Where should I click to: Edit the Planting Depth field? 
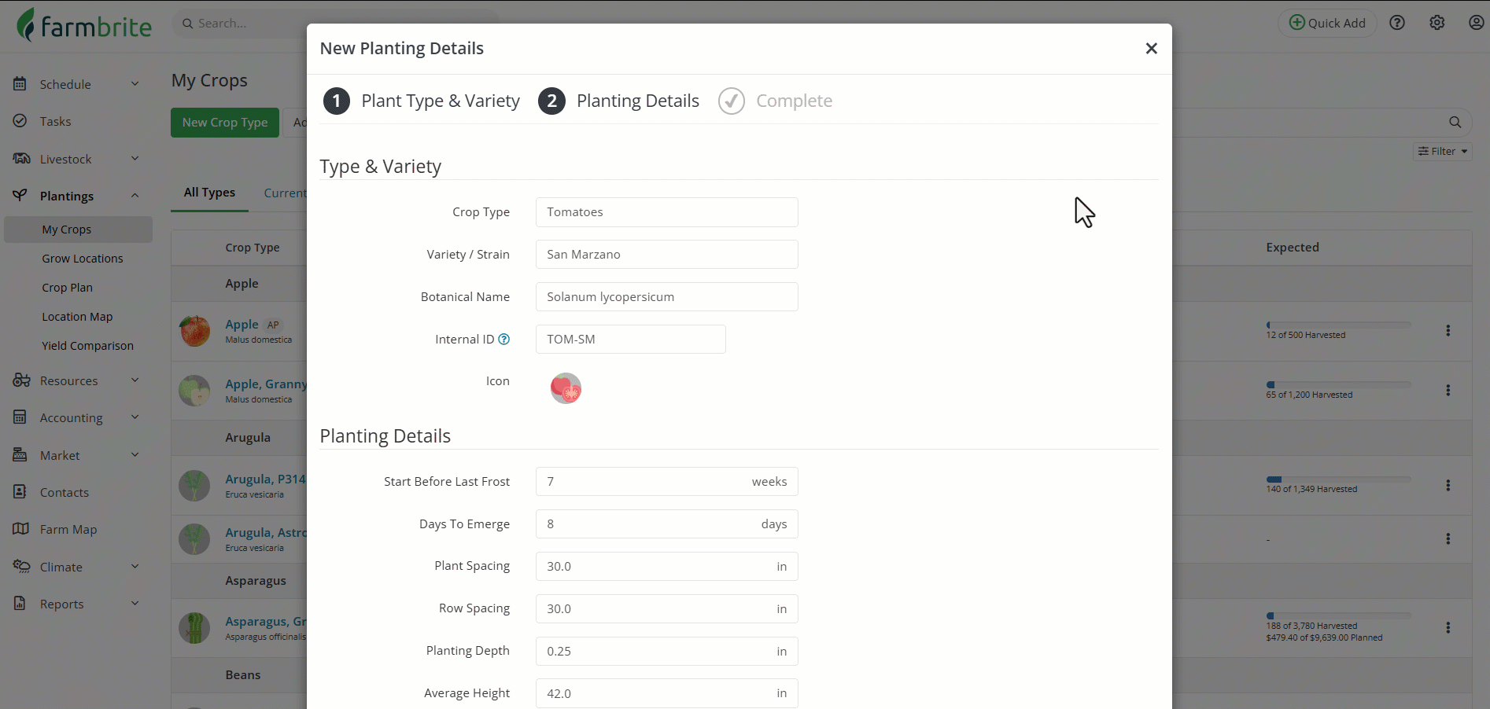667,652
